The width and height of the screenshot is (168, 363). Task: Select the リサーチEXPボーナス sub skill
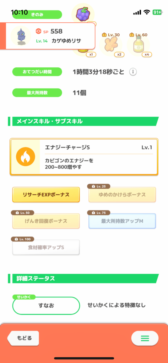pyautogui.click(x=46, y=195)
